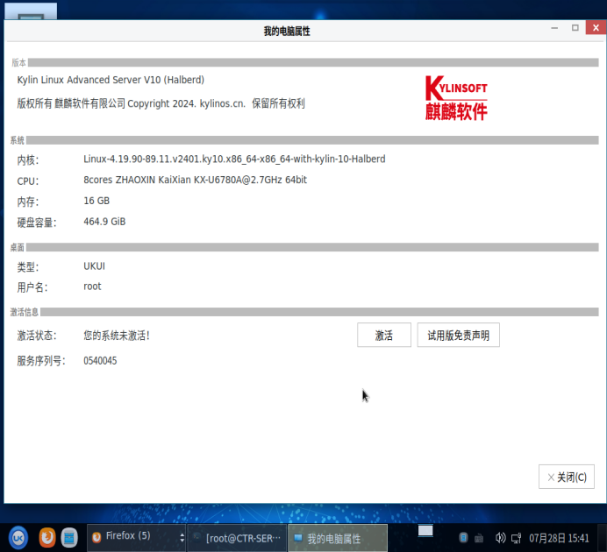Open the network status tray icon
The height and width of the screenshot is (552, 607).
516,538
